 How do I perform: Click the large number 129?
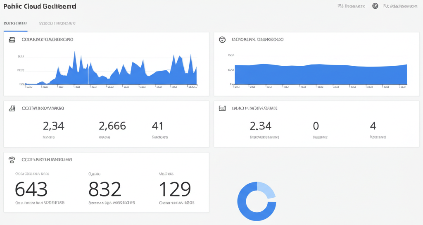175,189
